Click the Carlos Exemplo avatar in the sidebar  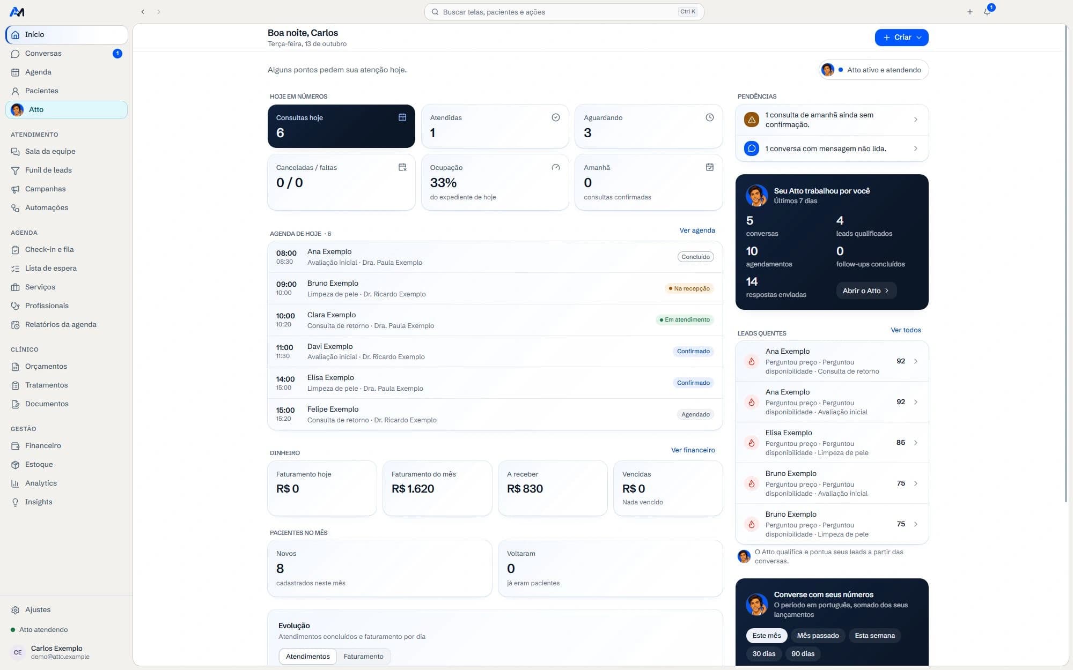click(x=18, y=652)
